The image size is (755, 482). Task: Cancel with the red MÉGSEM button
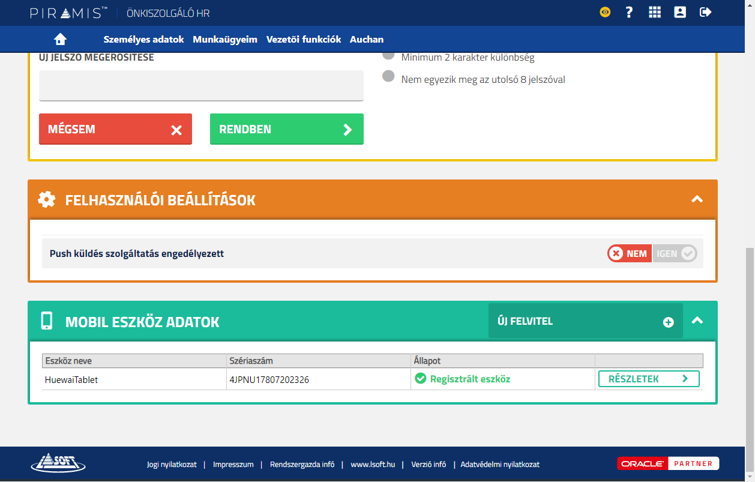click(115, 129)
